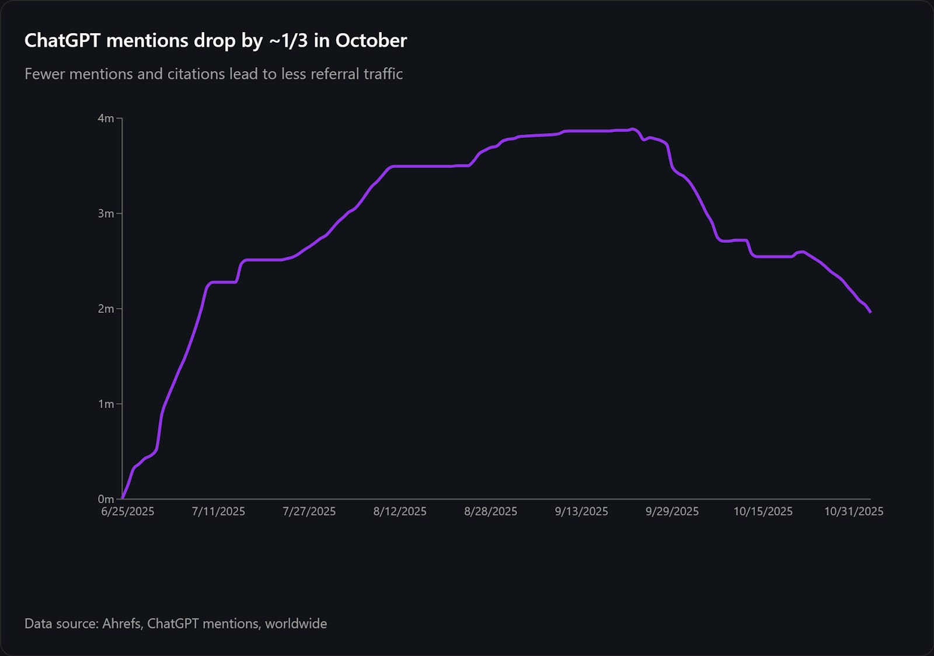The height and width of the screenshot is (656, 934).
Task: Click the 2m y-axis label
Action: pyautogui.click(x=106, y=309)
